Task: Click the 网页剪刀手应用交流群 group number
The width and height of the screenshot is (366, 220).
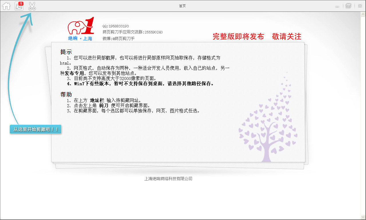Action: pyautogui.click(x=132, y=32)
